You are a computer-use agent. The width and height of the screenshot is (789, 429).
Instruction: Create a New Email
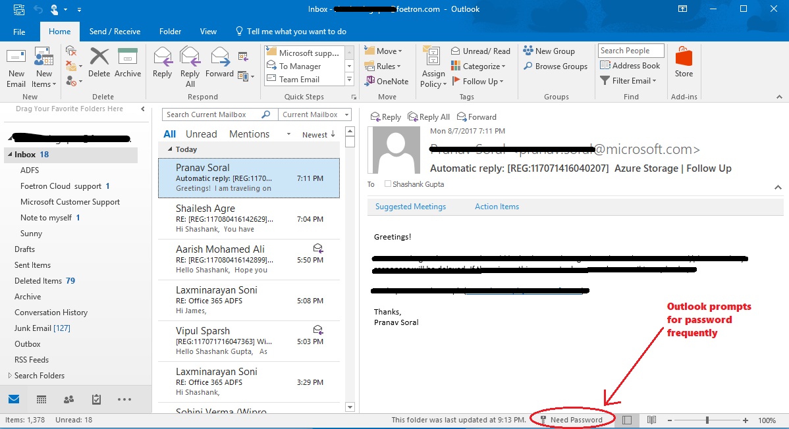pos(16,68)
